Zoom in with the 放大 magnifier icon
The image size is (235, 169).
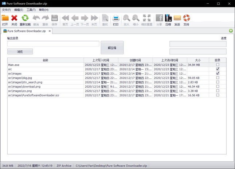click(127, 18)
